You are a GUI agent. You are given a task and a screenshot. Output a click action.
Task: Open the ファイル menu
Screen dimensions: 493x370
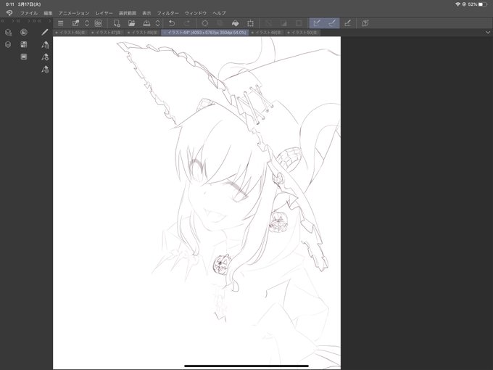[x=29, y=13]
